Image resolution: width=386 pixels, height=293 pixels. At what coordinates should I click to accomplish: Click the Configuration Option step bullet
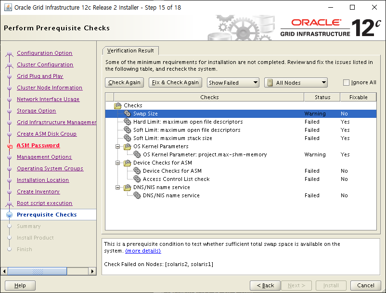(x=9, y=53)
